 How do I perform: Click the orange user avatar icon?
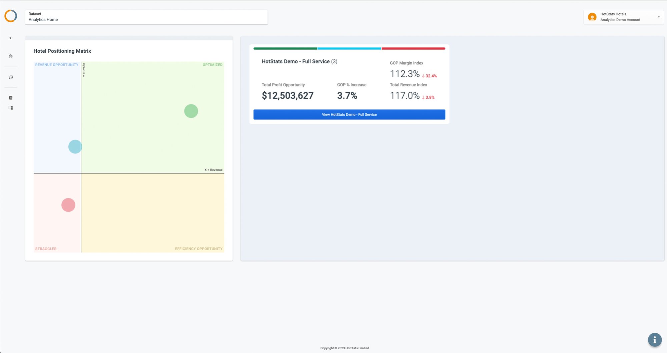592,17
